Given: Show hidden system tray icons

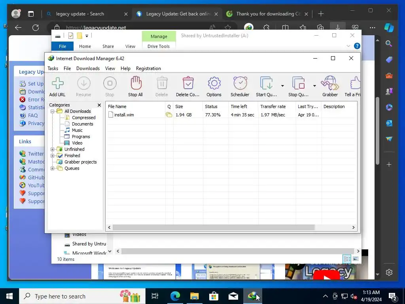Looking at the screenshot, I should tap(326, 296).
